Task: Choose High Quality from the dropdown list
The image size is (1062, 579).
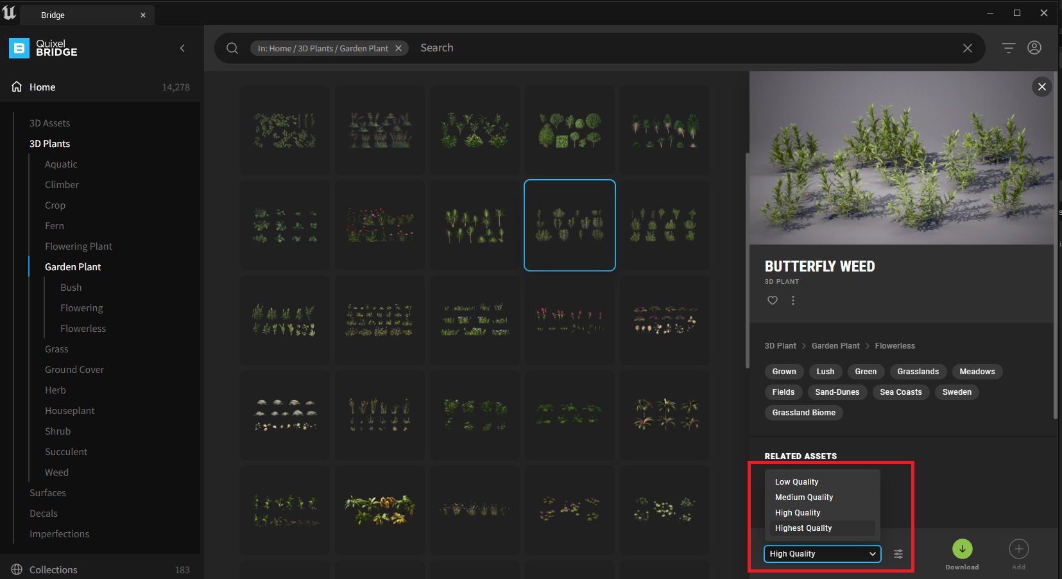Action: point(823,513)
